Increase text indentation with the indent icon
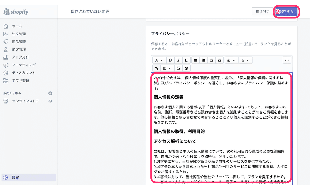The height and width of the screenshot is (185, 310). click(x=219, y=60)
